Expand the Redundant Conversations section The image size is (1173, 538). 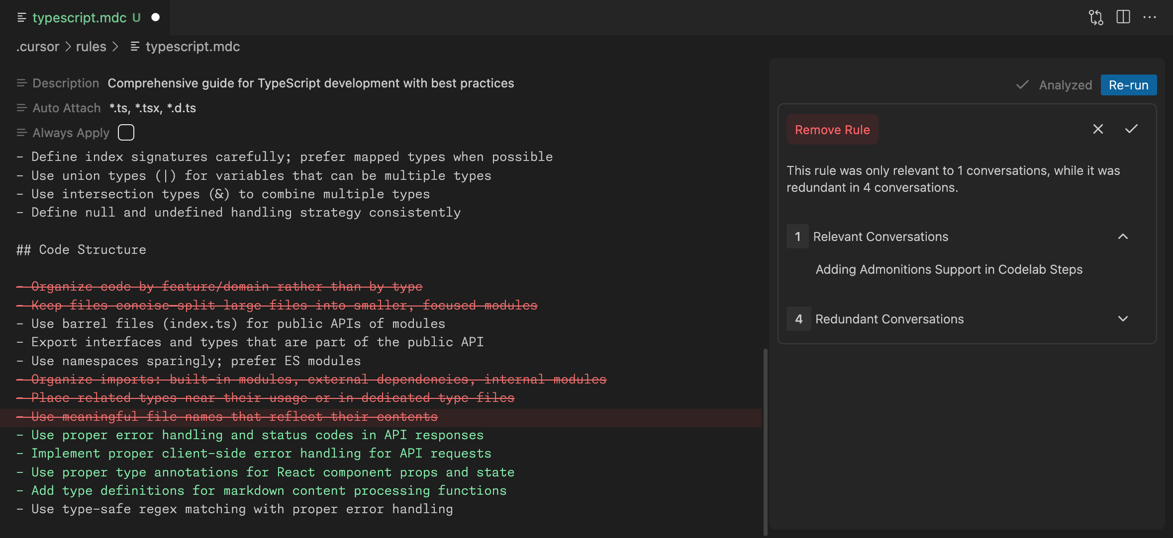(x=1123, y=318)
